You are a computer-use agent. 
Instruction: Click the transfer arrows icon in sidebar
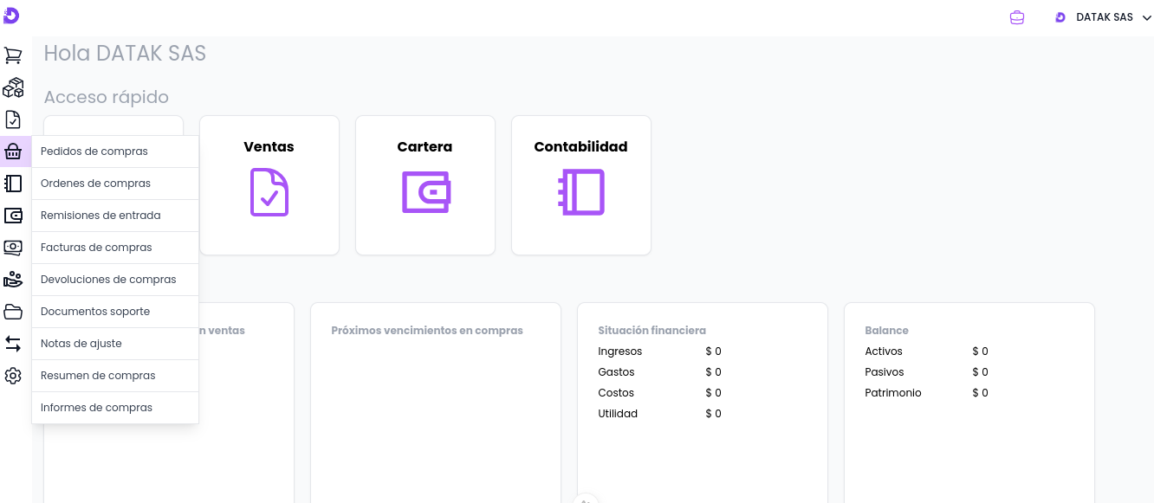tap(13, 344)
